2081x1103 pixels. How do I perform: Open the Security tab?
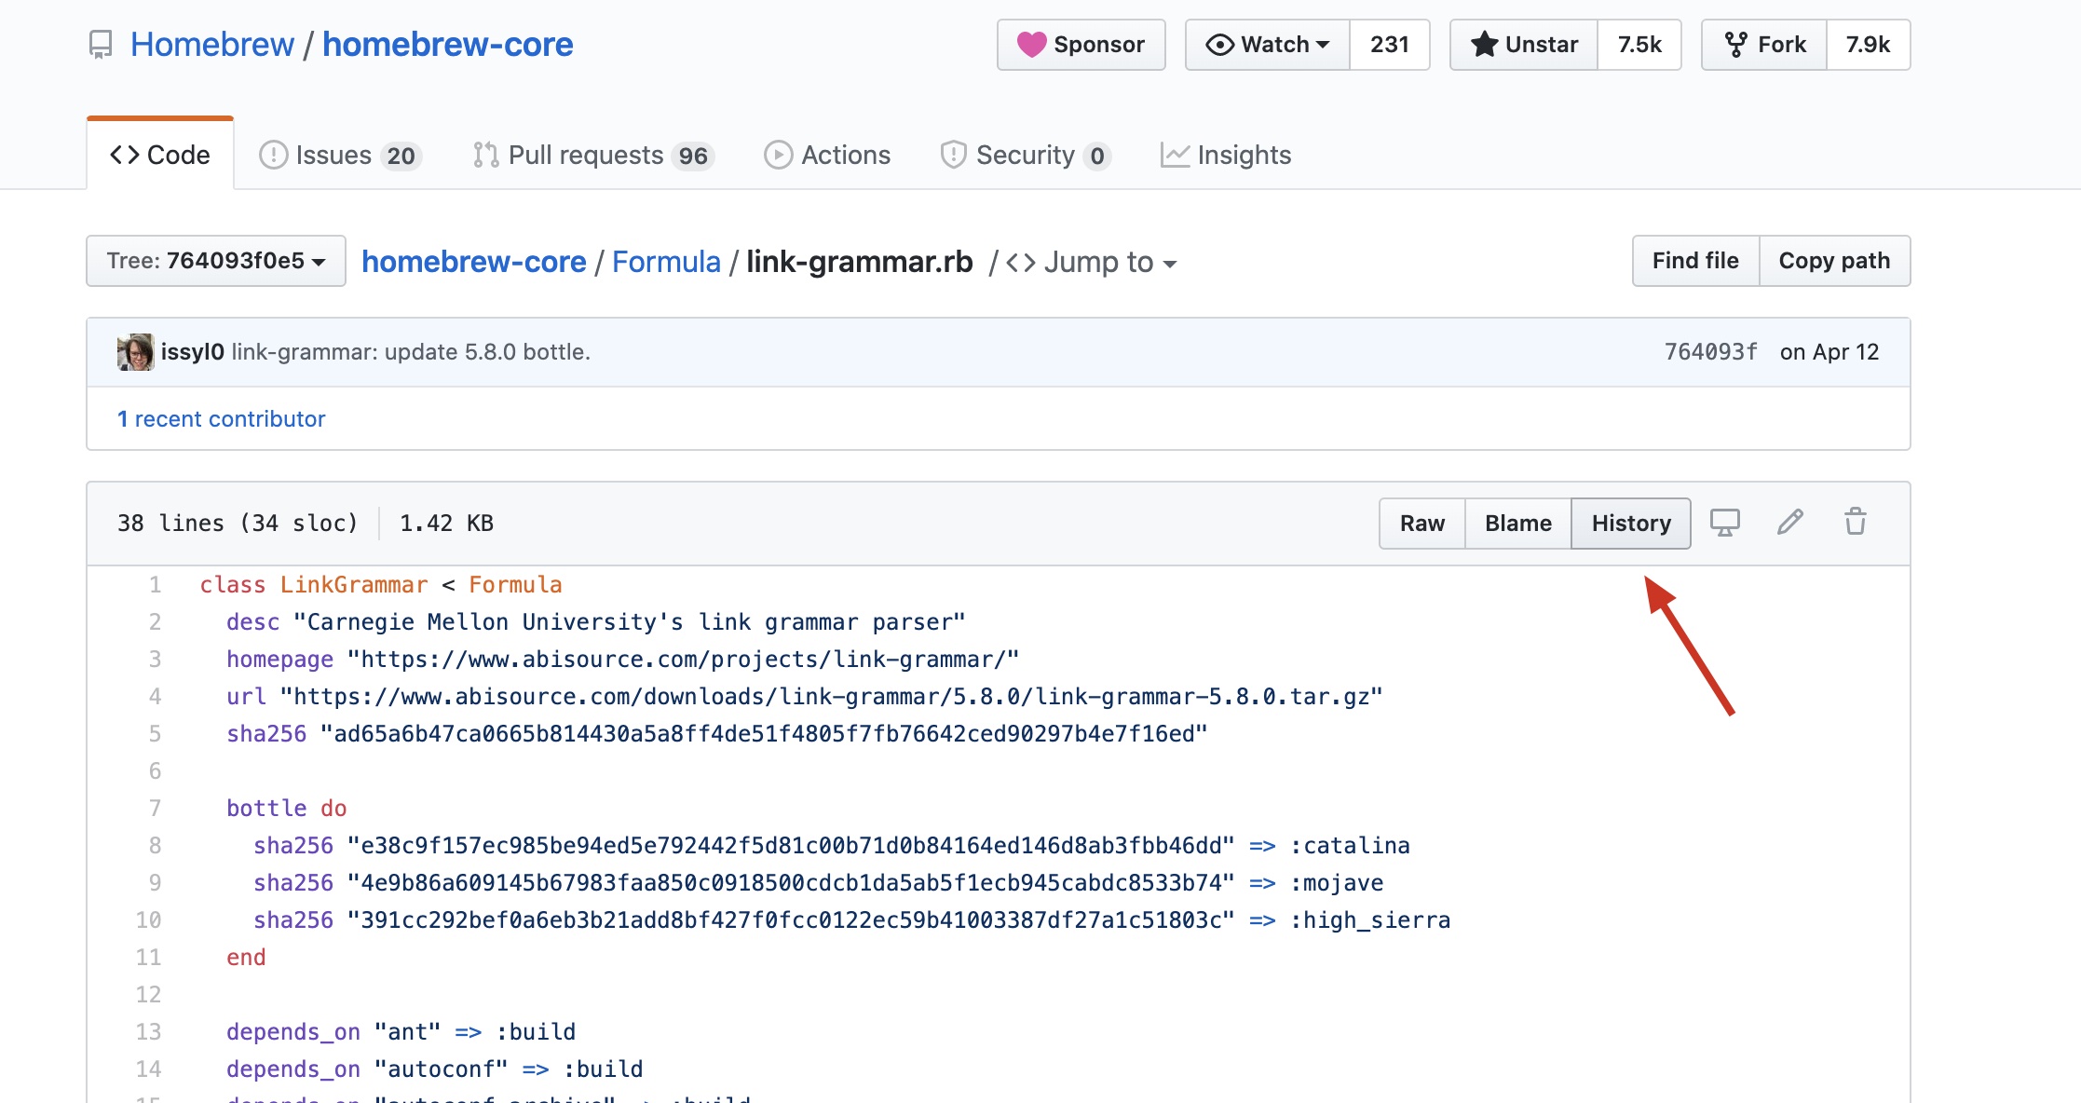pyautogui.click(x=1025, y=155)
